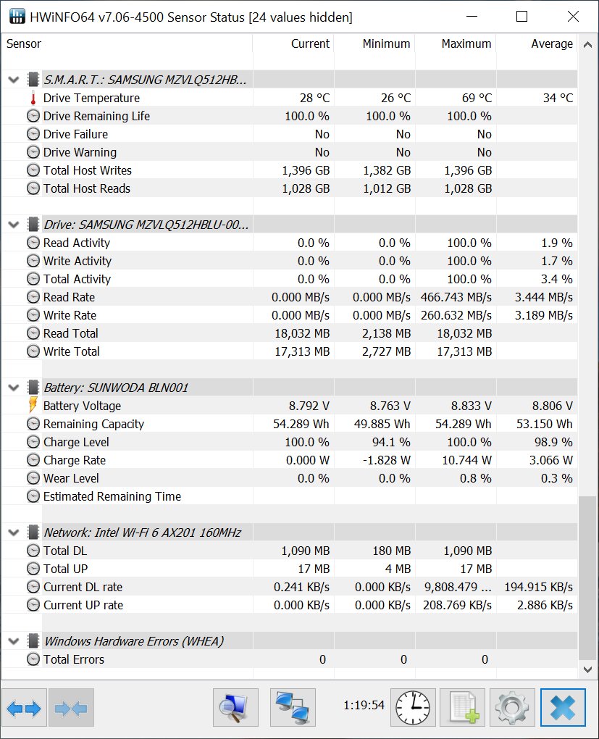
Task: Open the remote network computers tool
Action: 292,708
